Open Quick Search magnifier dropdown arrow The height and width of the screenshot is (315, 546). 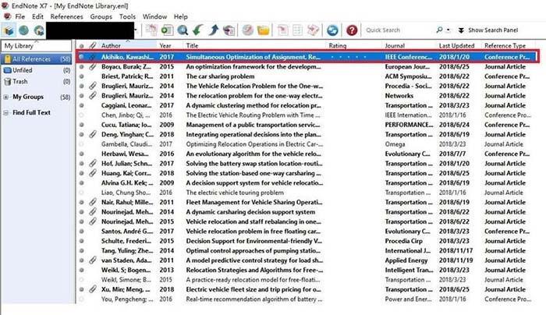(447, 30)
